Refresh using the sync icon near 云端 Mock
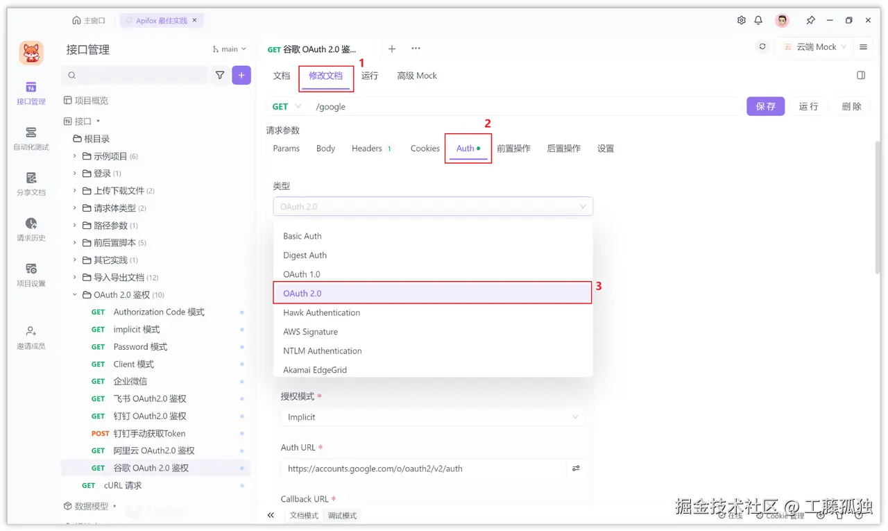Screen dimensions: 888x531 762,47
